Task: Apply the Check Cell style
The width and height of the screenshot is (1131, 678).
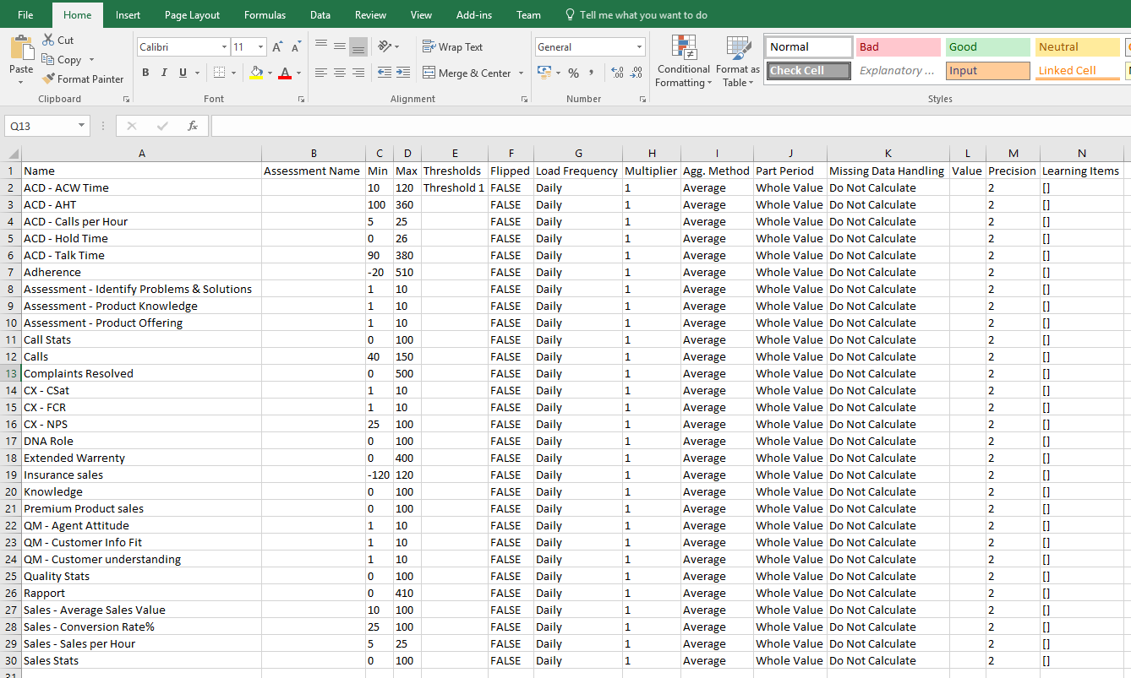Action: coord(808,71)
